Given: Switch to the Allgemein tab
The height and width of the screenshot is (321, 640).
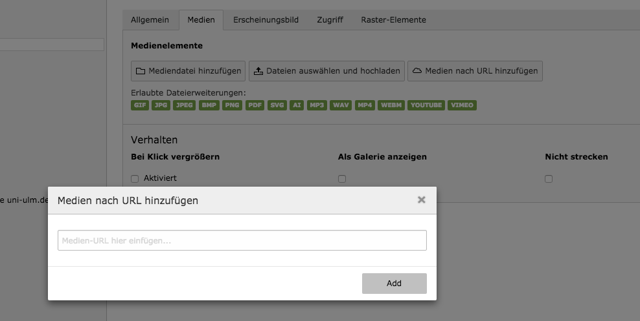Looking at the screenshot, I should point(150,20).
